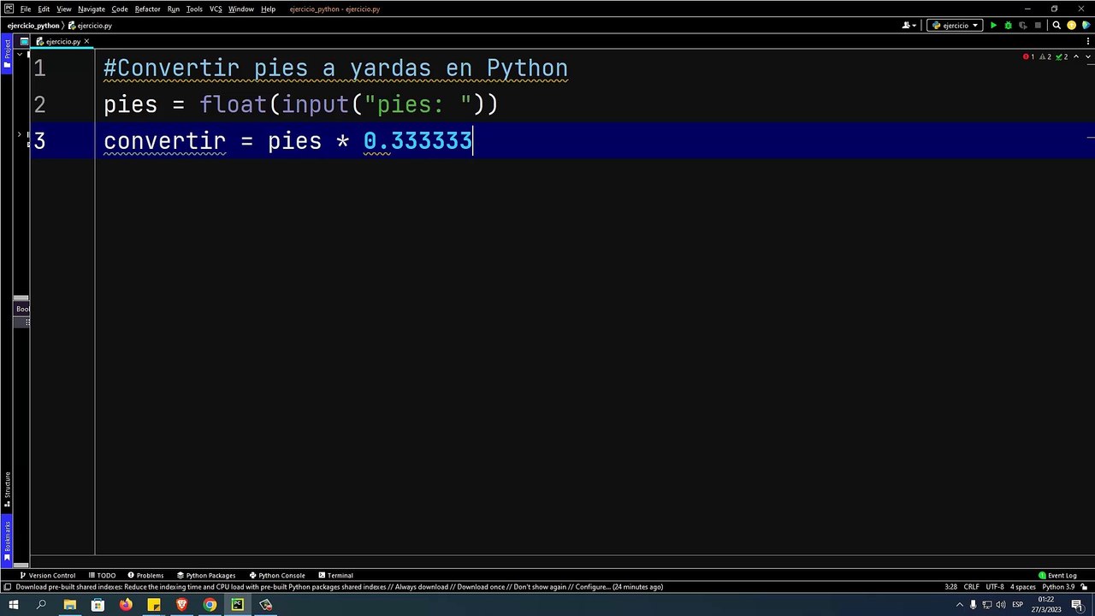The width and height of the screenshot is (1095, 616).
Task: Click the red error indicator showing 1
Action: pos(1029,56)
